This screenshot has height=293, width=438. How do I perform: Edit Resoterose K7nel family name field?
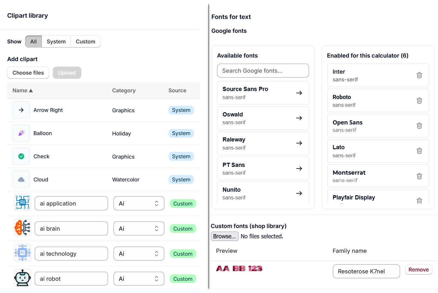[x=366, y=271]
